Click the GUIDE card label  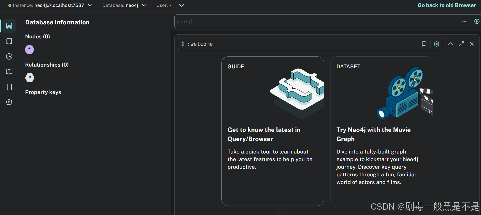click(236, 67)
